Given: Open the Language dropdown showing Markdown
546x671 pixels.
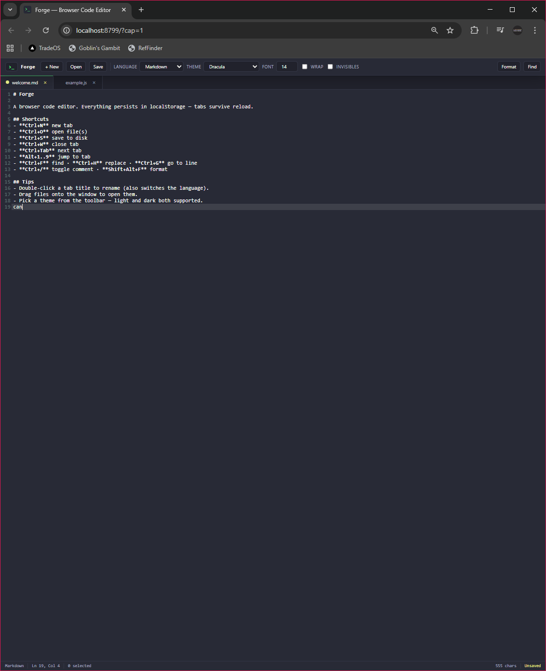Looking at the screenshot, I should coord(161,66).
